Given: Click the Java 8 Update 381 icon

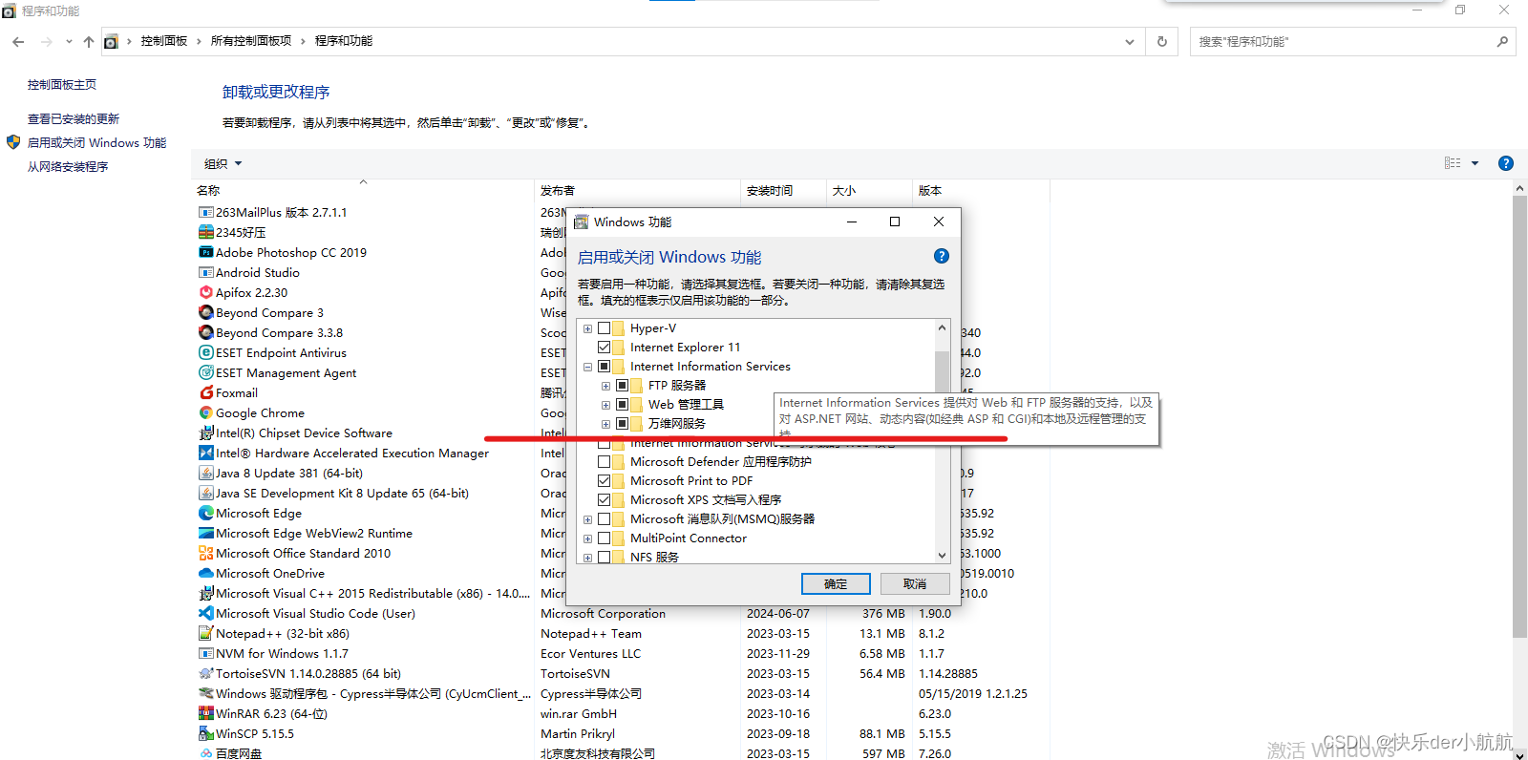Looking at the screenshot, I should click(205, 473).
